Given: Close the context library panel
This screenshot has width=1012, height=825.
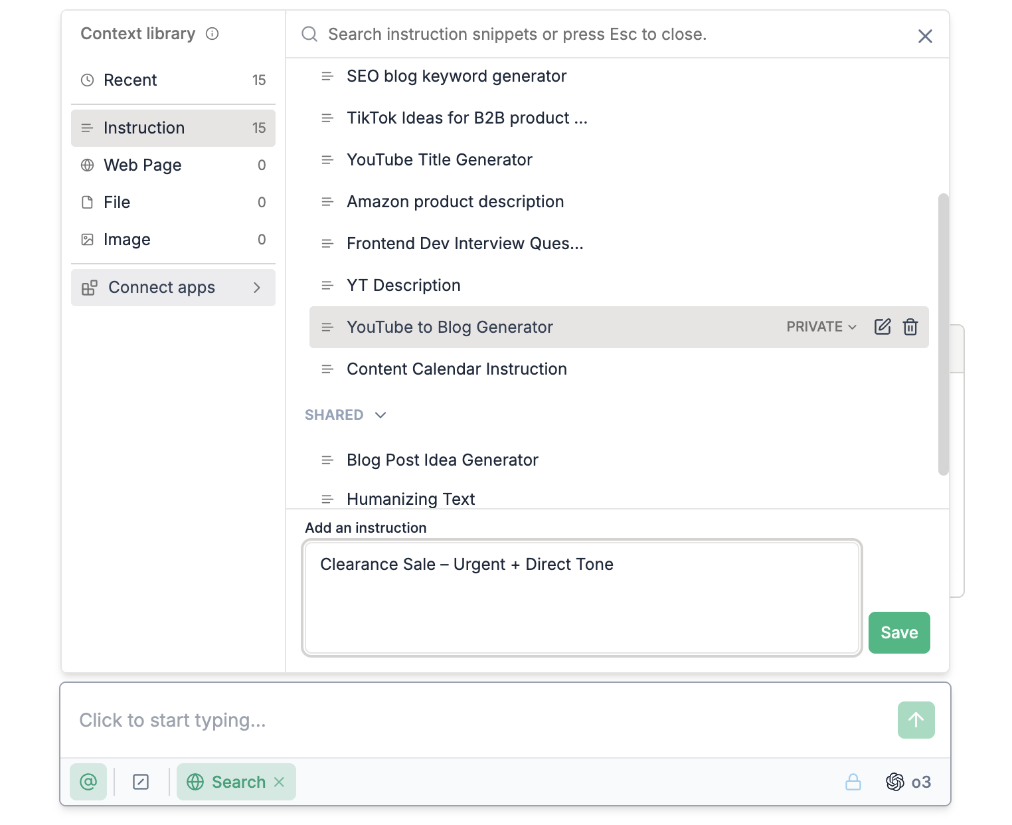Looking at the screenshot, I should [x=925, y=36].
